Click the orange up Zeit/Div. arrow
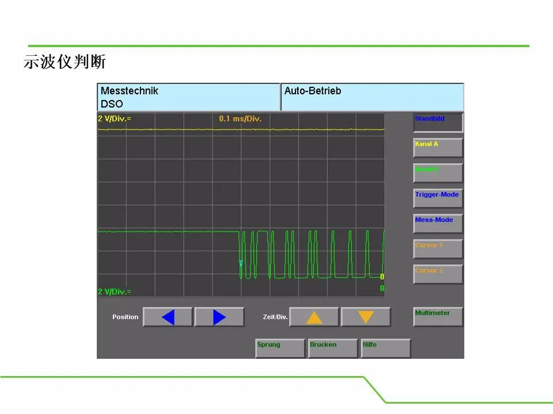 point(314,317)
